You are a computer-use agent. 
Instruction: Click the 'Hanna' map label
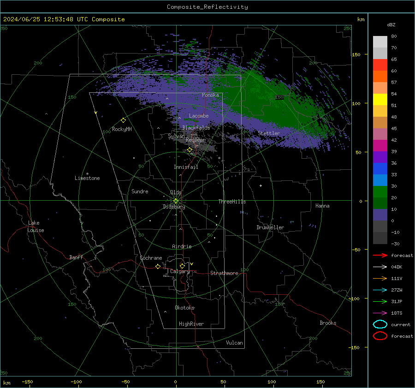(322, 206)
